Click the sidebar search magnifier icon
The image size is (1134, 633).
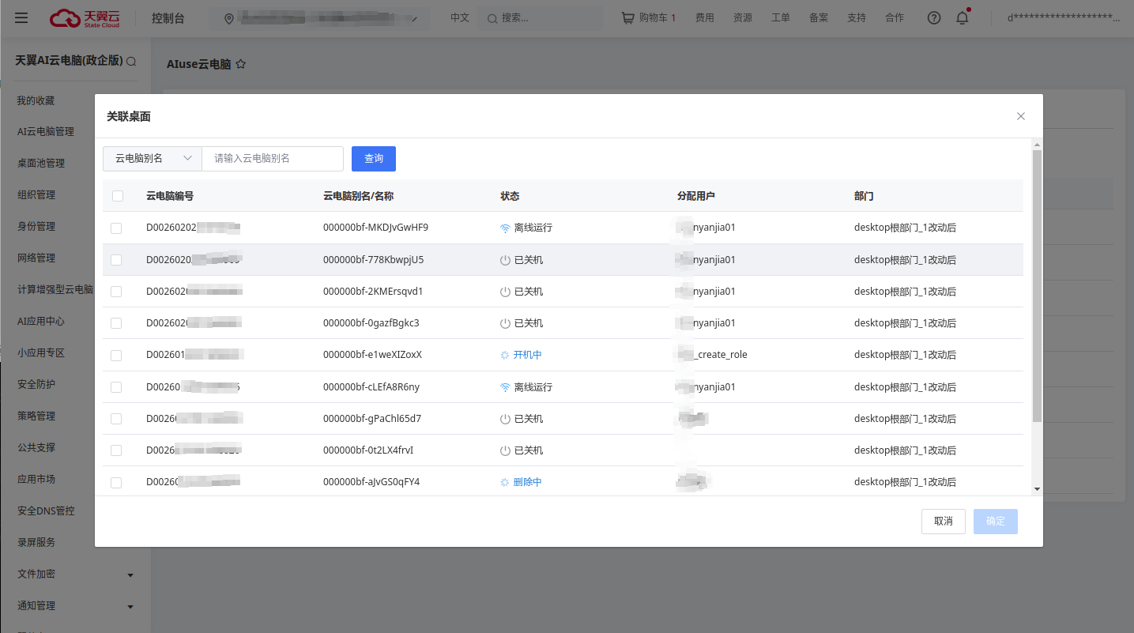131,62
